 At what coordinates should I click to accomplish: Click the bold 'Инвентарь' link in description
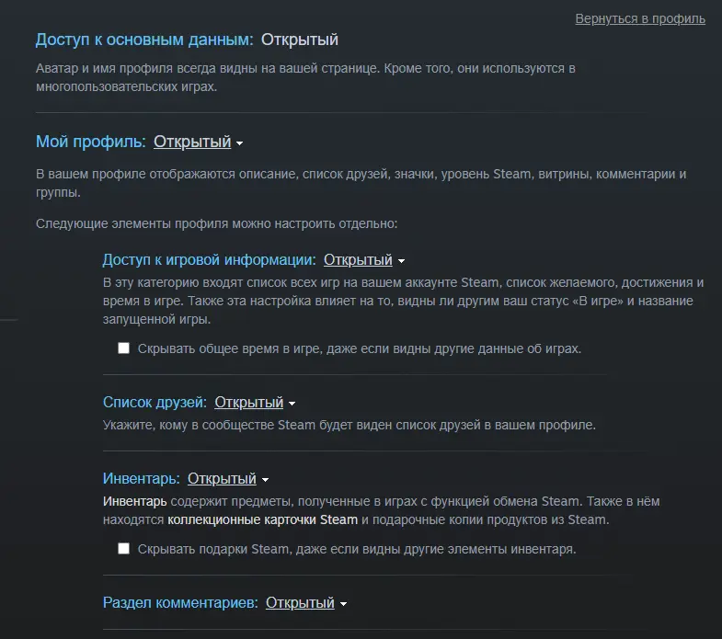coord(135,501)
